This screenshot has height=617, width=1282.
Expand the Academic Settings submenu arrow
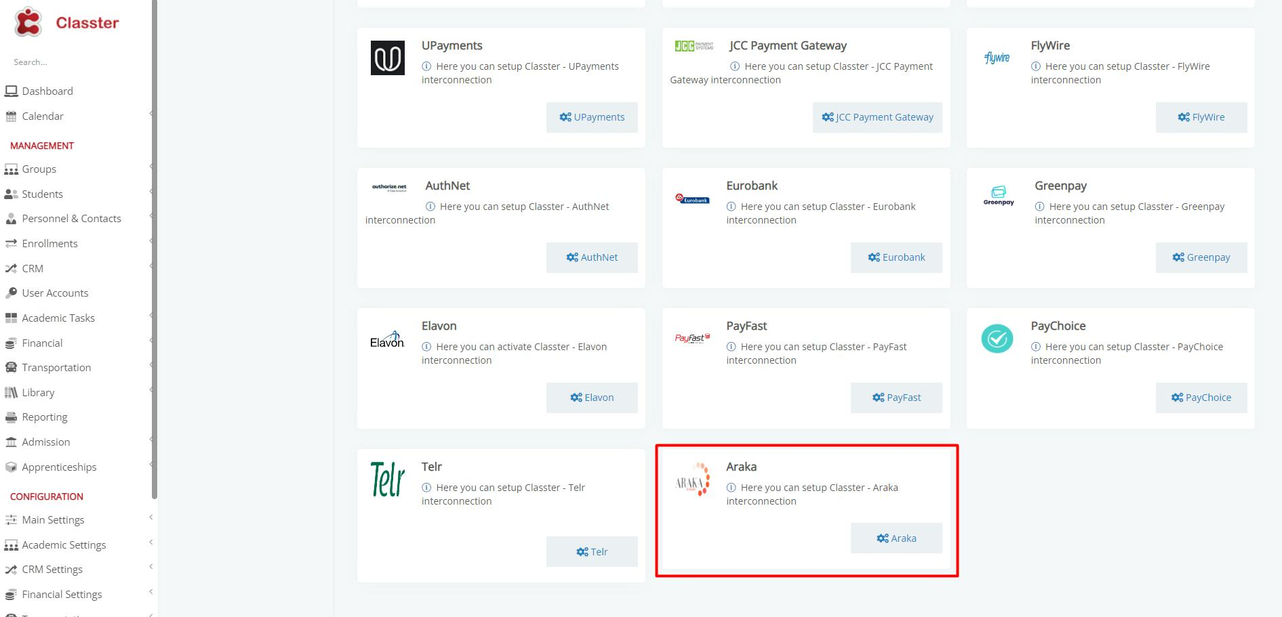coord(151,542)
